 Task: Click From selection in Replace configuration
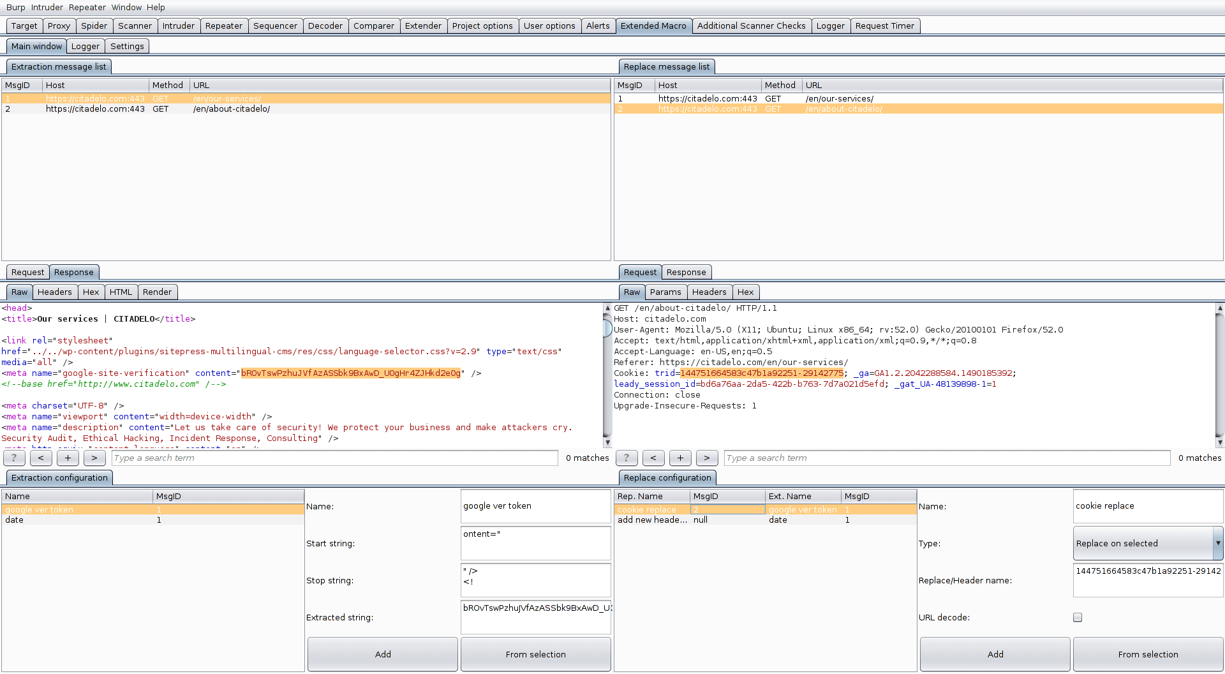pos(1148,654)
